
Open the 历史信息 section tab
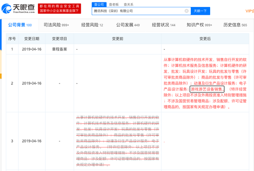(x=235, y=25)
